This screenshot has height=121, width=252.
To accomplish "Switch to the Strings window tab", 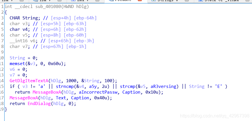I will pyautogui.click(x=168, y=1).
